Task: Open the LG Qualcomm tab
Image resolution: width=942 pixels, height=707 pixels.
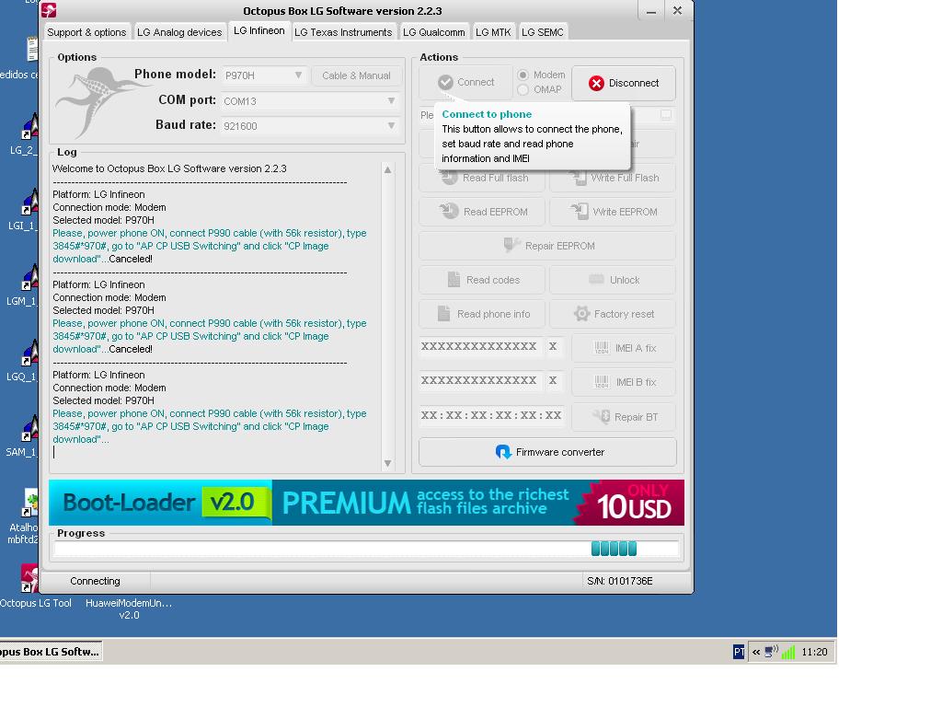Action: click(434, 32)
